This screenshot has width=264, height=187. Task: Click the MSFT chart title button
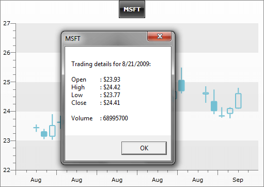132,9
